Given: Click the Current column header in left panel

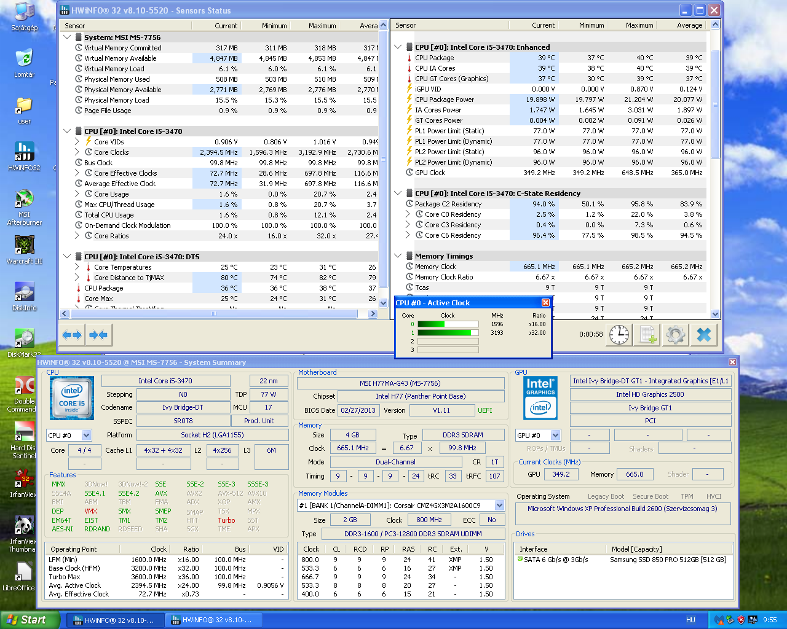Looking at the screenshot, I should point(216,26).
